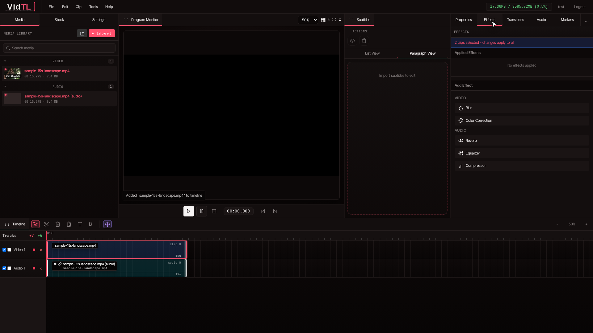Click the drag handle of Program Monitor panel
This screenshot has width=593, height=333.
126,20
